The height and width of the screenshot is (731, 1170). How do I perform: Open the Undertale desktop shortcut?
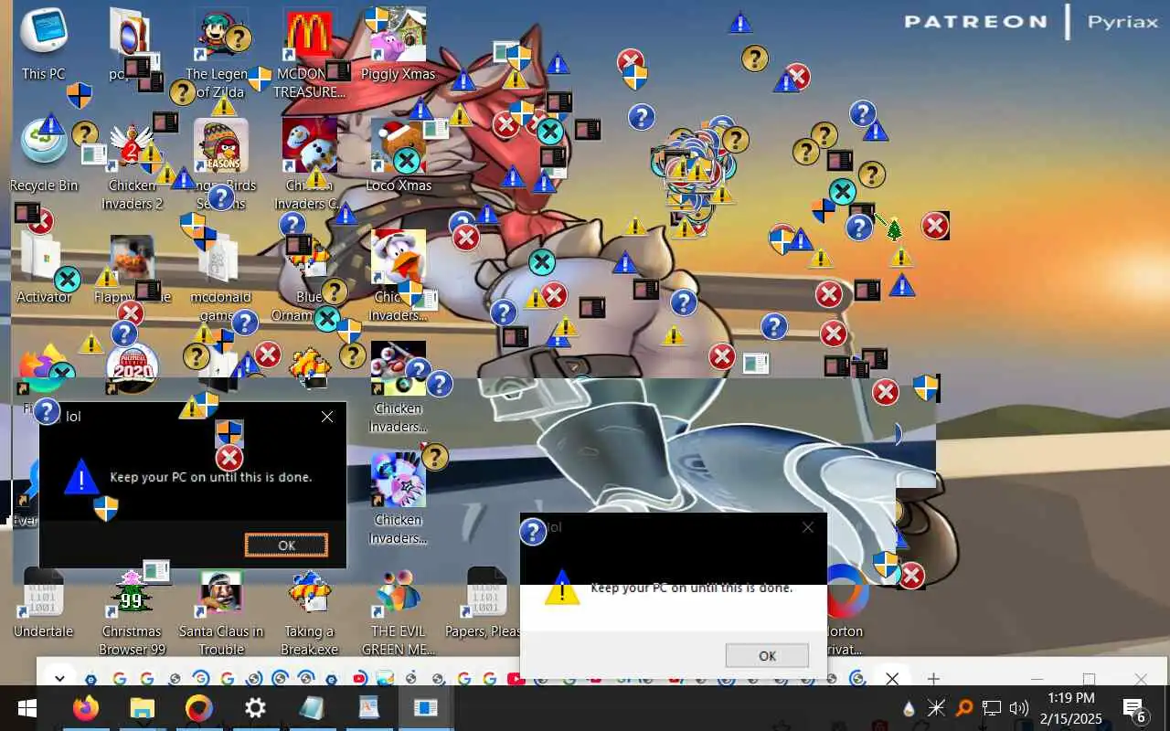point(43,603)
